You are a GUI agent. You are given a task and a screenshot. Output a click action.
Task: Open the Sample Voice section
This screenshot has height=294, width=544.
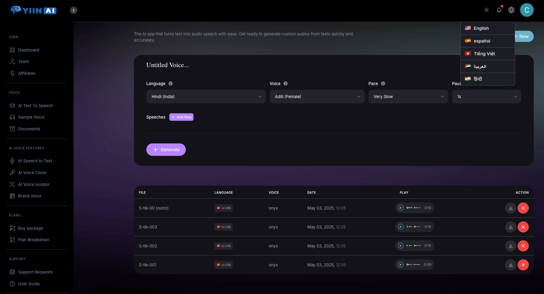31,117
